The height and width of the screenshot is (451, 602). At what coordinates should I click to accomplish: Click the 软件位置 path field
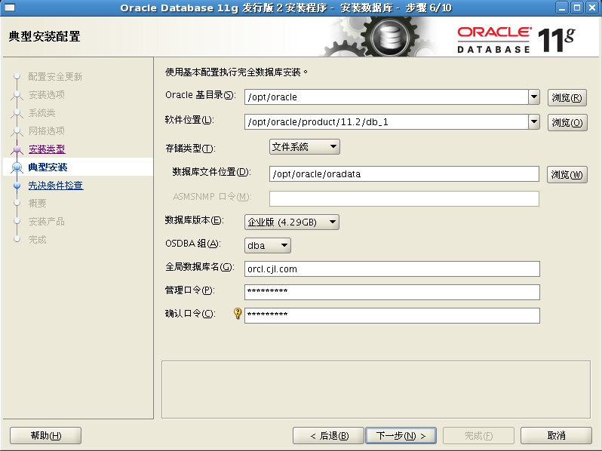386,122
